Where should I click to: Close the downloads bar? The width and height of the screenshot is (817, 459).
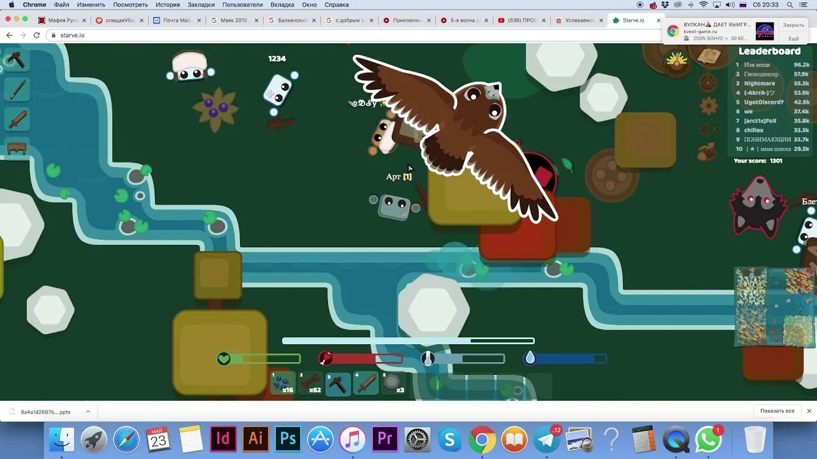click(x=809, y=411)
